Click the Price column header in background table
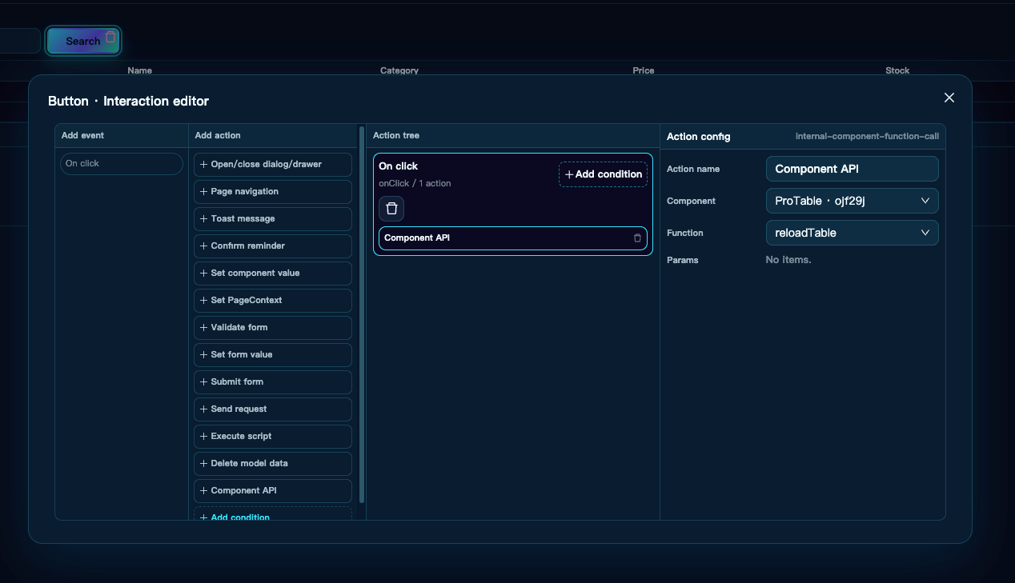The image size is (1015, 583). coord(644,70)
